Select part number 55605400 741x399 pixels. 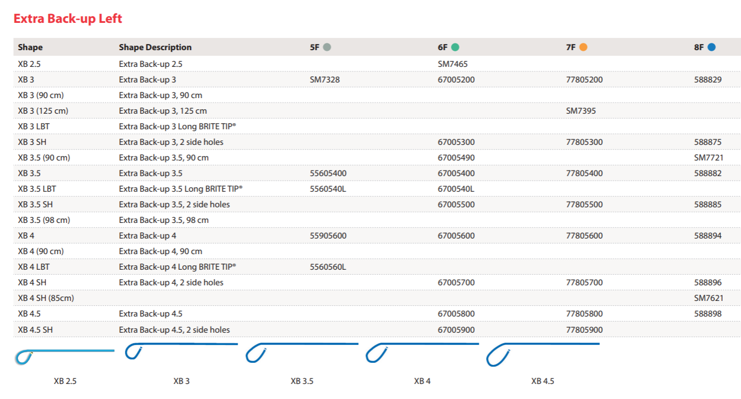click(328, 173)
